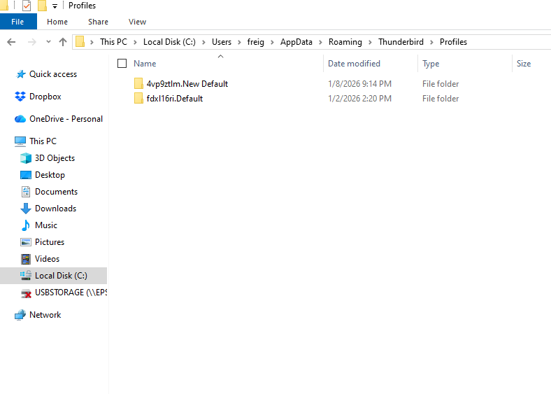Viewport: 551px width, 394px height.
Task: Select the fdxl16ri.Default folder
Action: click(x=175, y=99)
